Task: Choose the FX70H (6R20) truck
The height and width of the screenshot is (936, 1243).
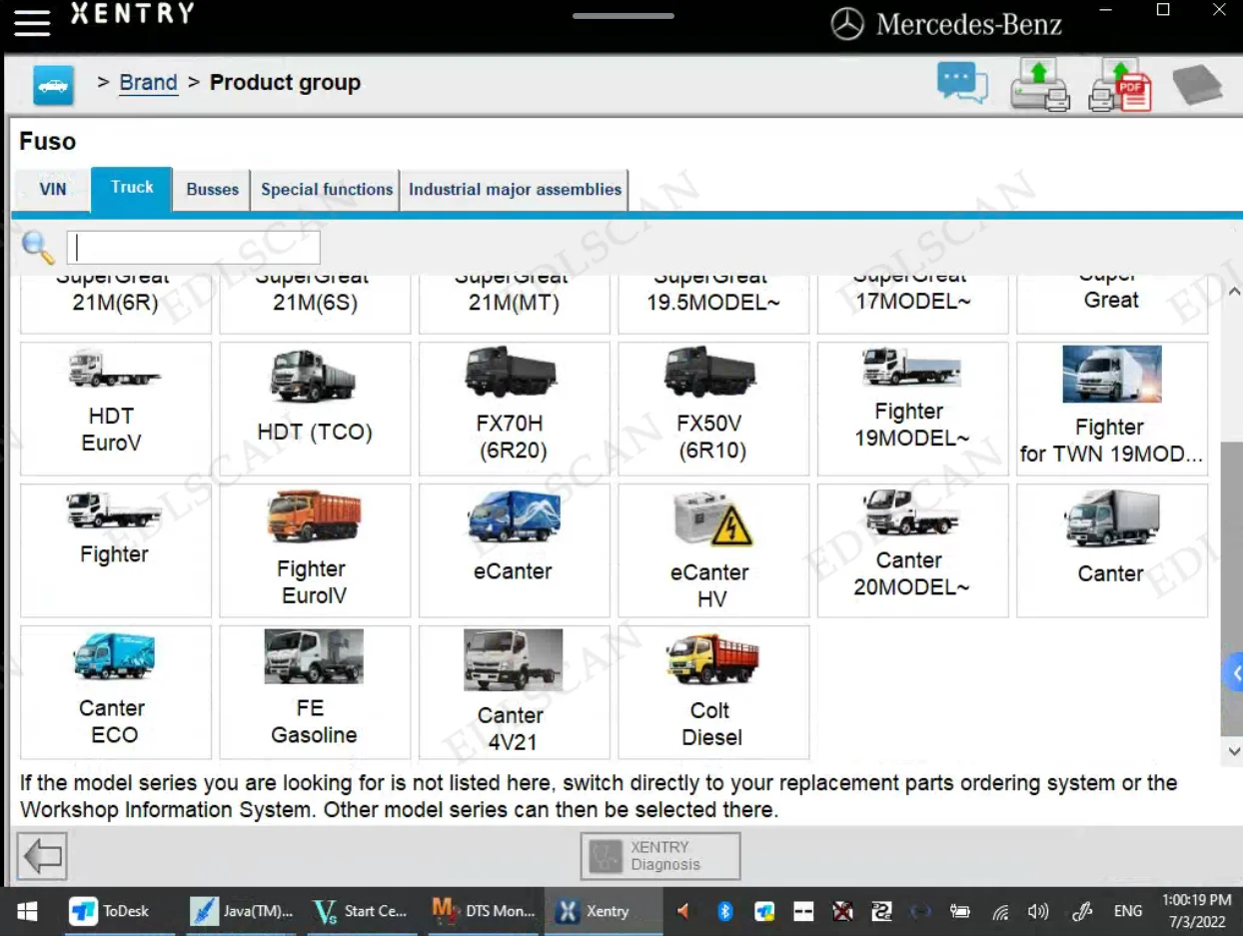Action: (x=514, y=410)
